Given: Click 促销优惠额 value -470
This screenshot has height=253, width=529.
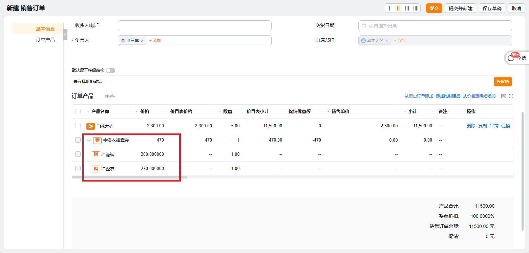Looking at the screenshot, I should (x=316, y=140).
